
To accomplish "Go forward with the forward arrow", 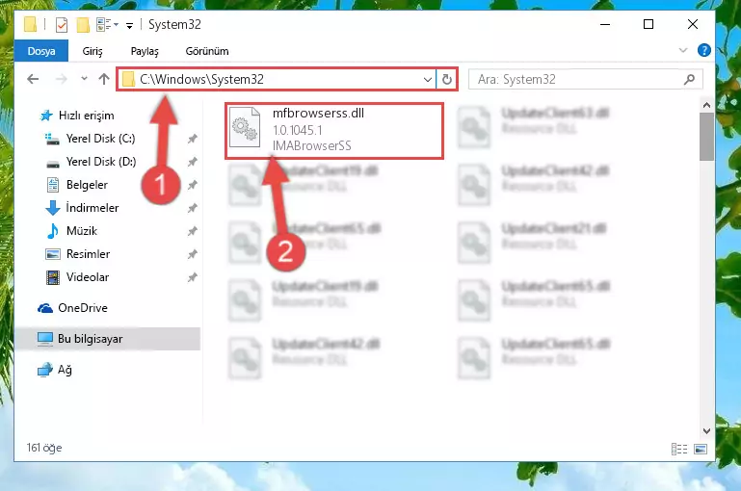I will pyautogui.click(x=61, y=79).
